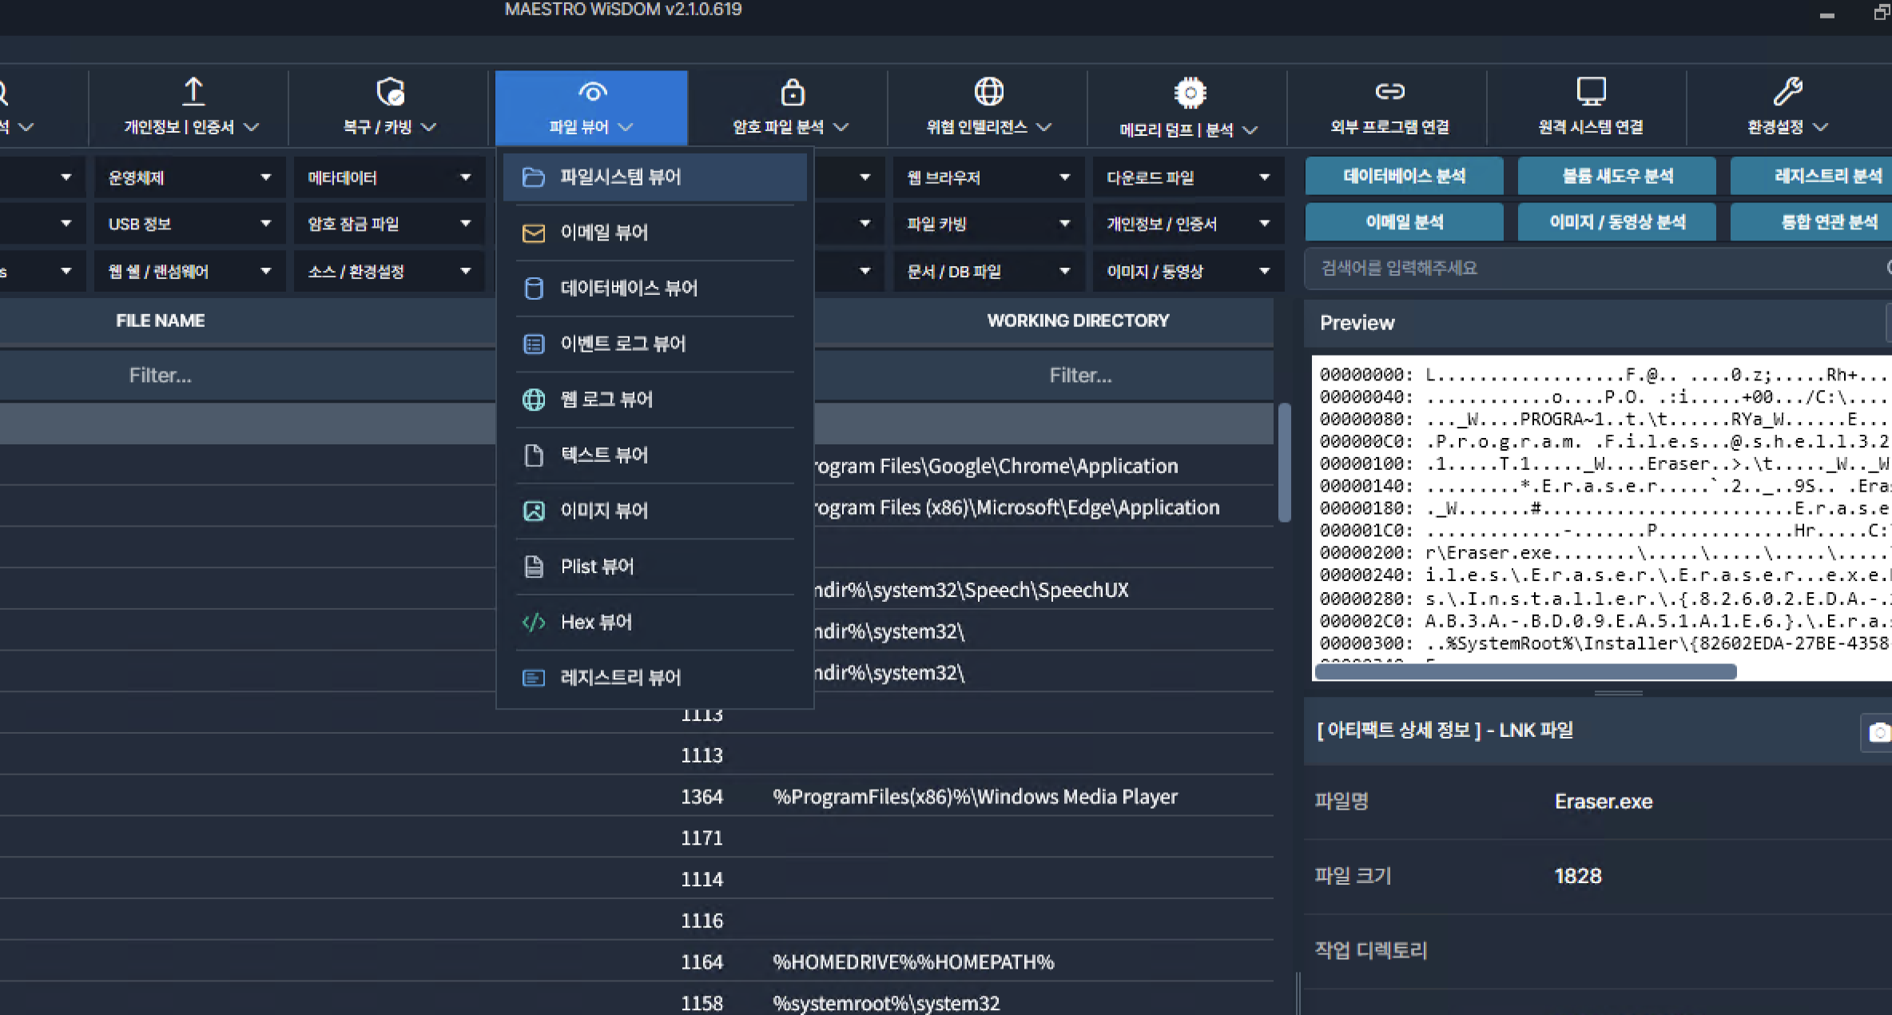Click the 이미지 / 동영상 분석 button

tap(1617, 222)
